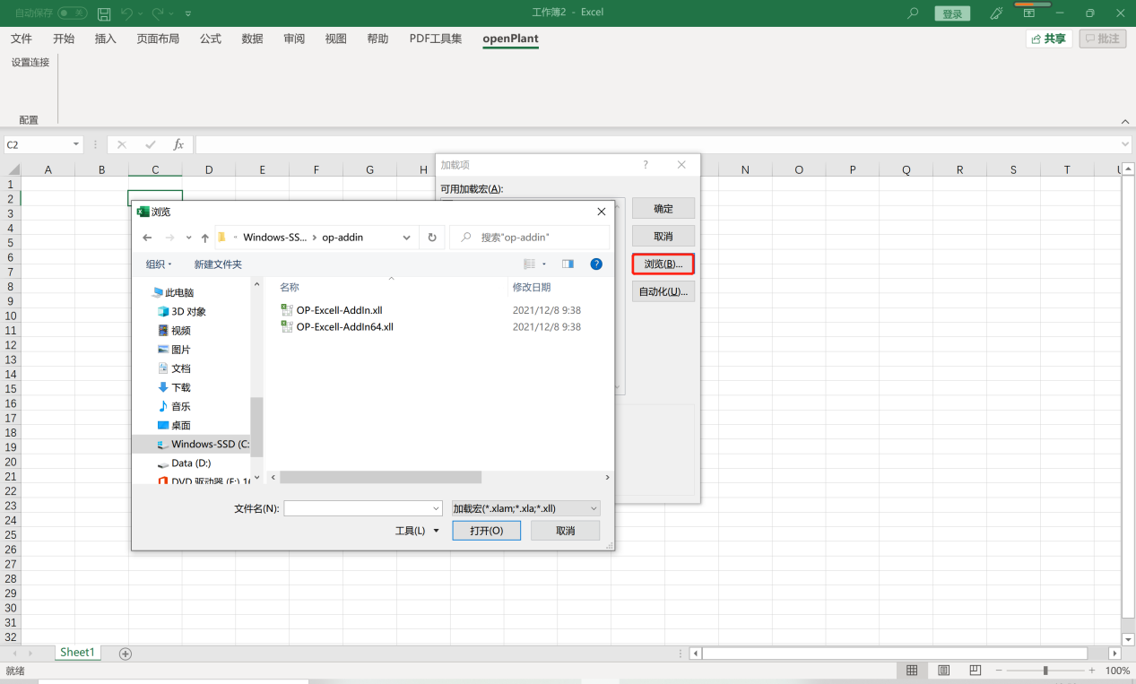Screen dimensions: 1136x684
Task: Click the 打开(O) Open button
Action: [x=486, y=531]
